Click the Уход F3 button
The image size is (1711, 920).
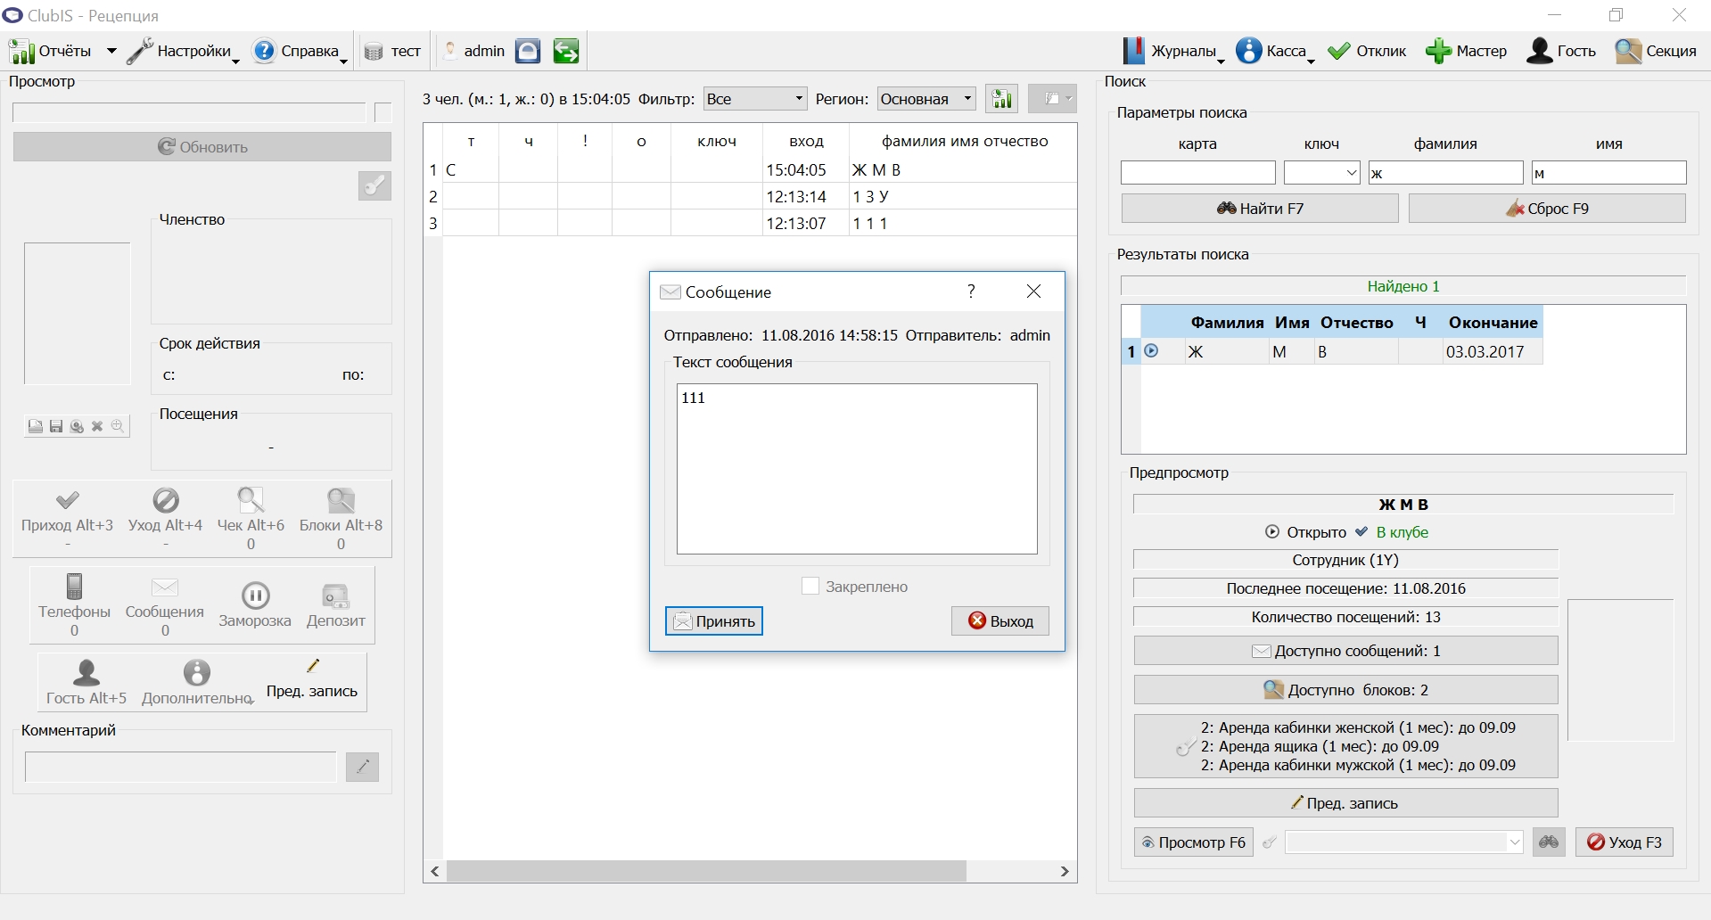click(1625, 842)
